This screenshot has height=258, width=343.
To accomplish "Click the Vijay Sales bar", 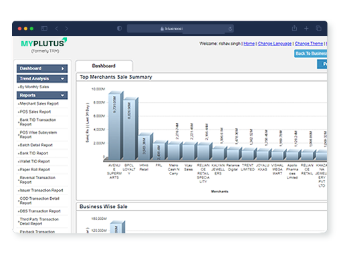I will click(189, 151).
